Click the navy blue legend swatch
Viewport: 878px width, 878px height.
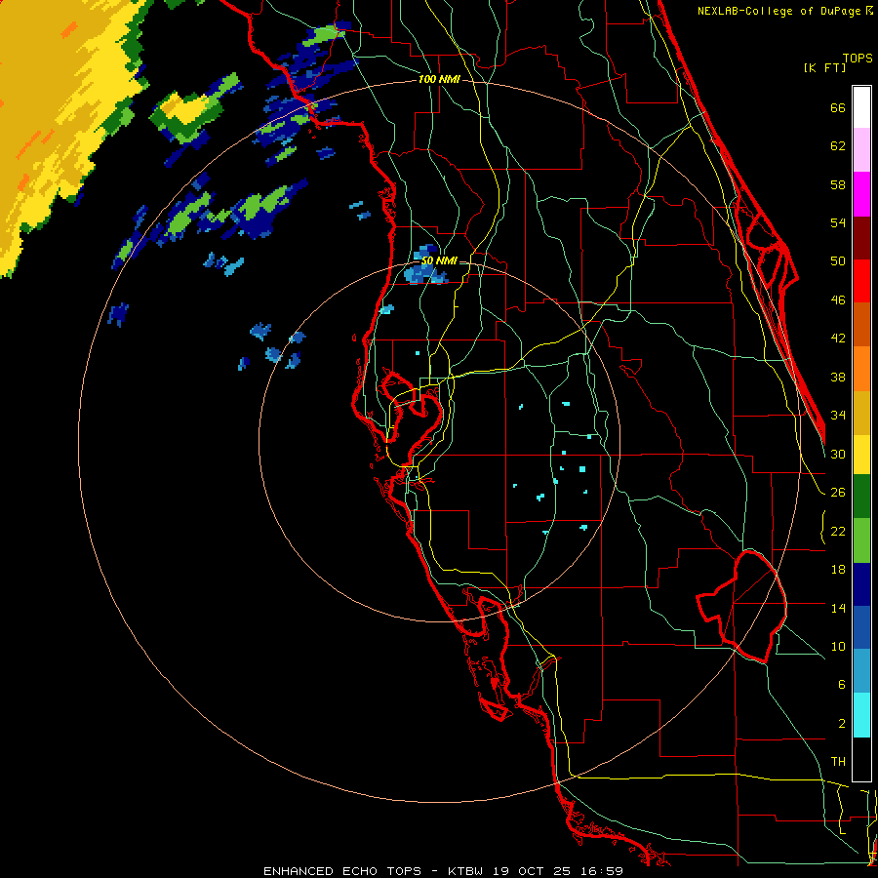[861, 584]
